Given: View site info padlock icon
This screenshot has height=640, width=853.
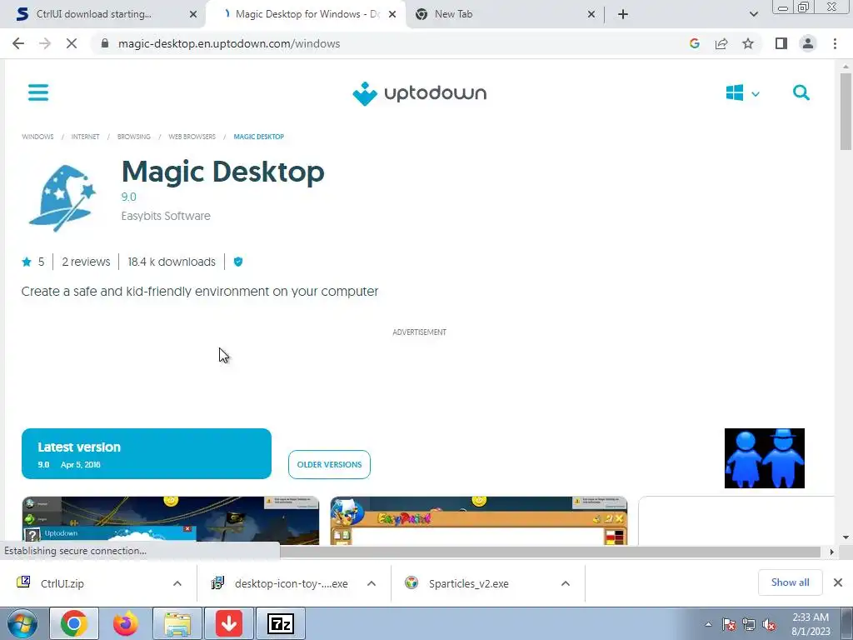Looking at the screenshot, I should 105,43.
